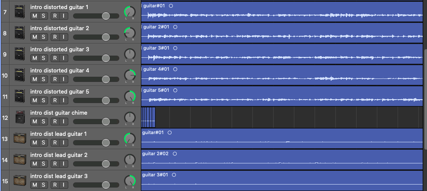Click pan knob of intro dist lead guitar 3

click(130, 181)
